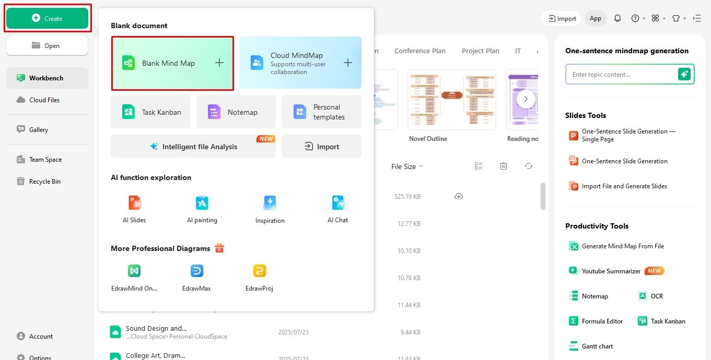Collapse the right side panel
This screenshot has width=711, height=360.
coord(697,18)
